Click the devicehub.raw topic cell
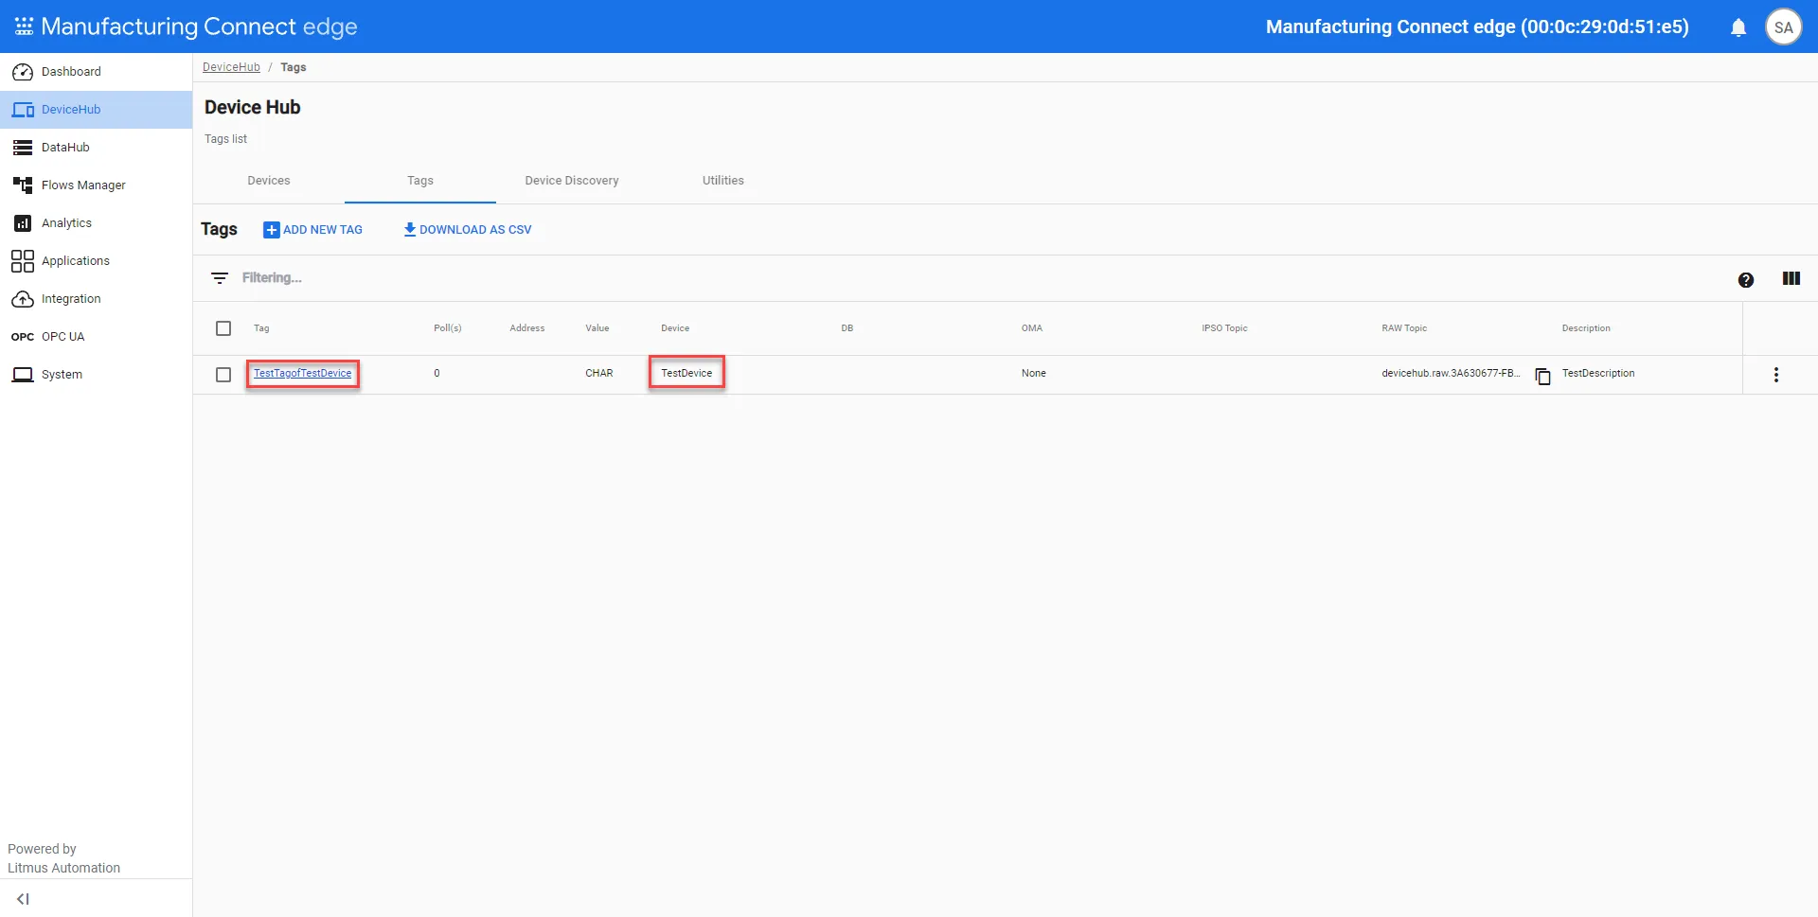The height and width of the screenshot is (917, 1818). click(x=1451, y=373)
